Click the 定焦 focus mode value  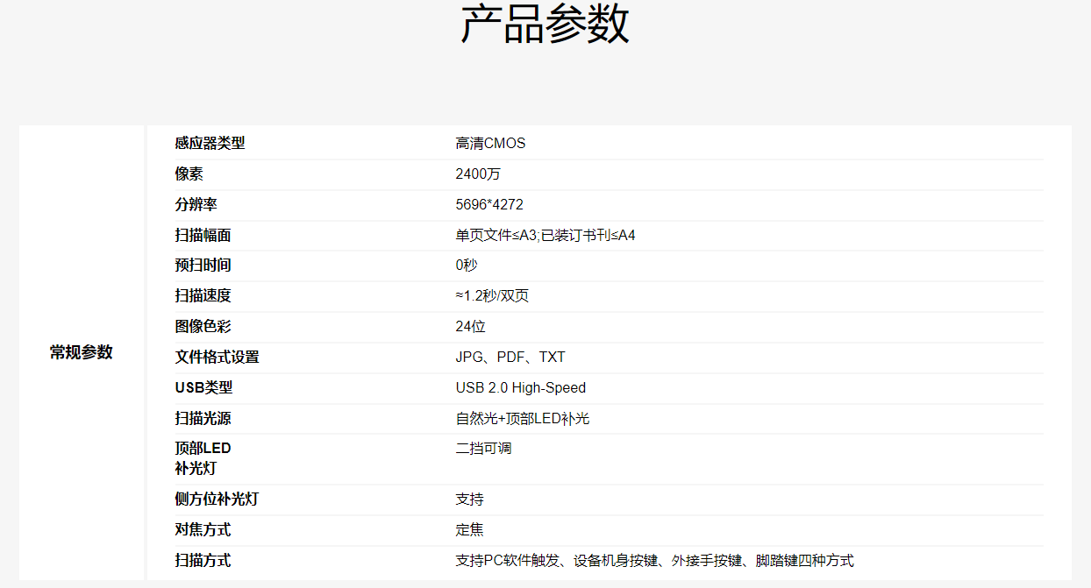[469, 530]
